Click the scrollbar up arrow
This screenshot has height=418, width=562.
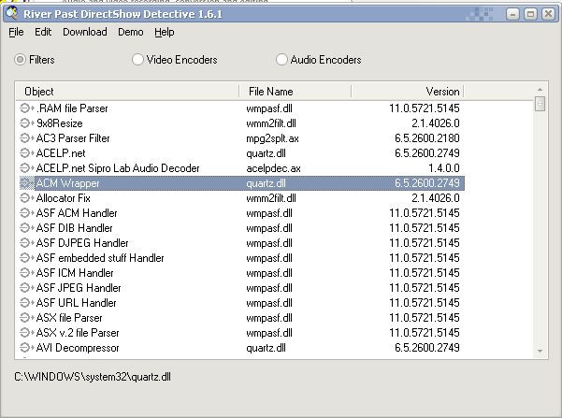540,89
